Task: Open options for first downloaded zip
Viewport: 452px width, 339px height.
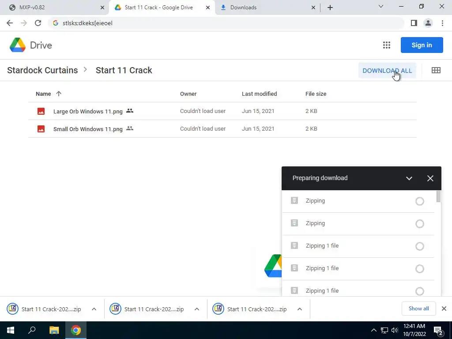Action: [x=94, y=309]
